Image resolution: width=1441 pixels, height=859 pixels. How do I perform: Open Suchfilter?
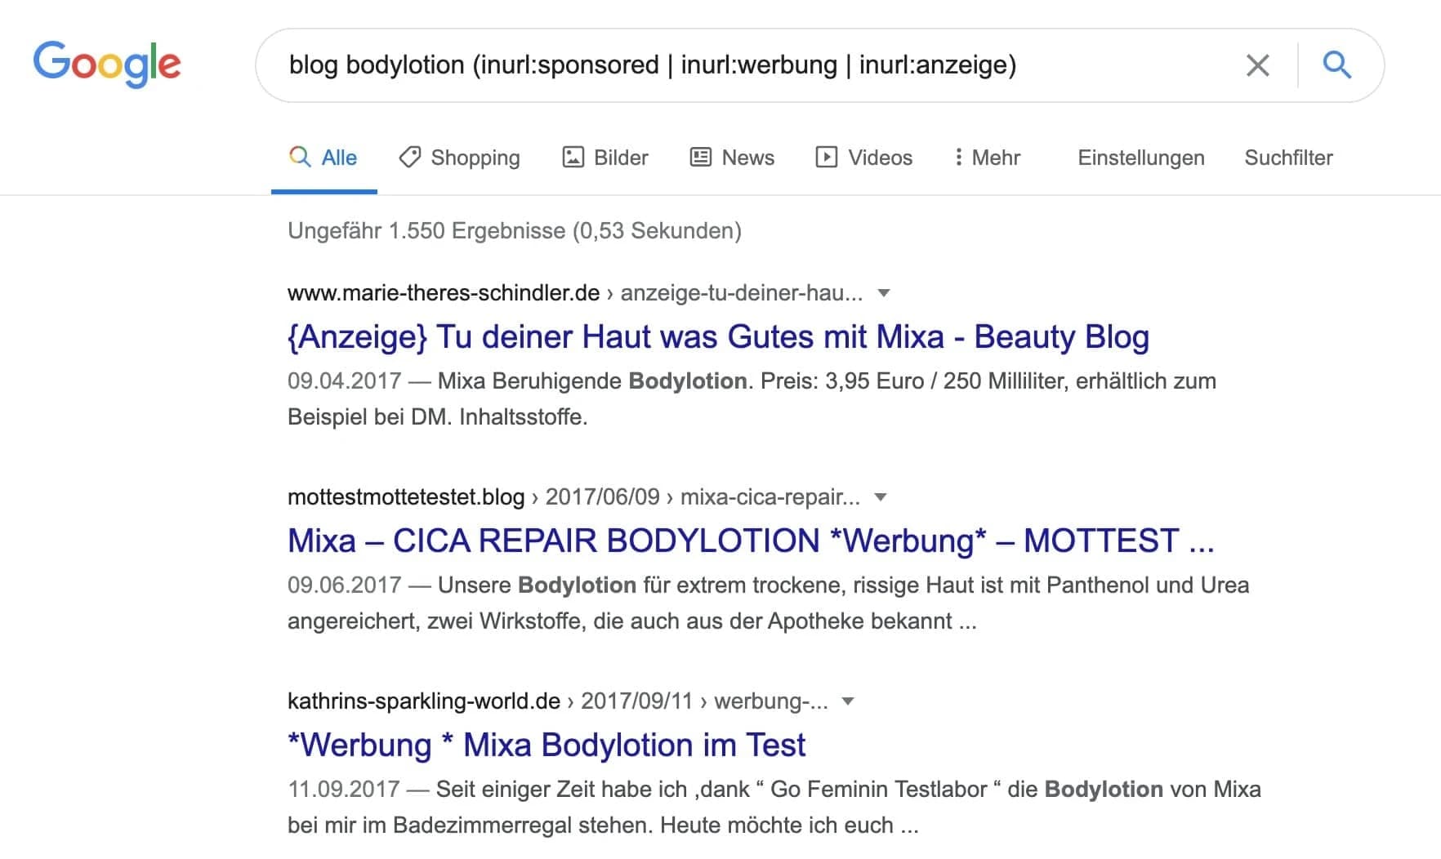coord(1288,157)
